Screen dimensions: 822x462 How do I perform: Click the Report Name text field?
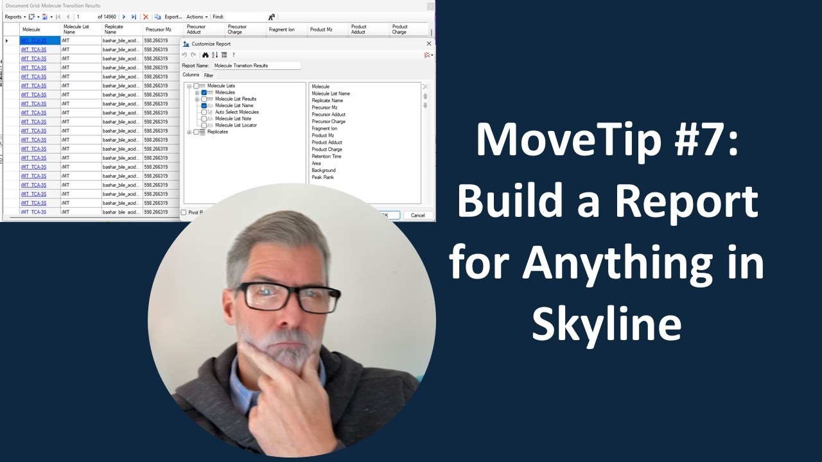pos(257,65)
